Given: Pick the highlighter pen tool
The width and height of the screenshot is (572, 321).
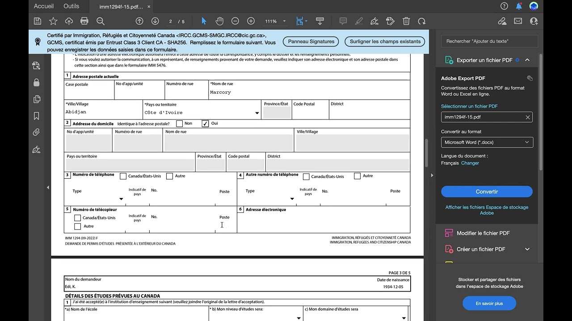Looking at the screenshot, I should [359, 21].
